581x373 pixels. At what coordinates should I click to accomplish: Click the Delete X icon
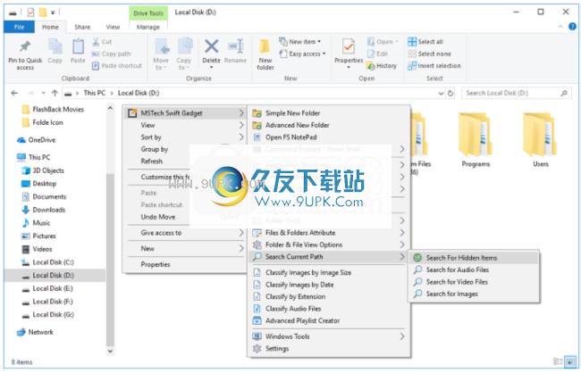(x=211, y=46)
